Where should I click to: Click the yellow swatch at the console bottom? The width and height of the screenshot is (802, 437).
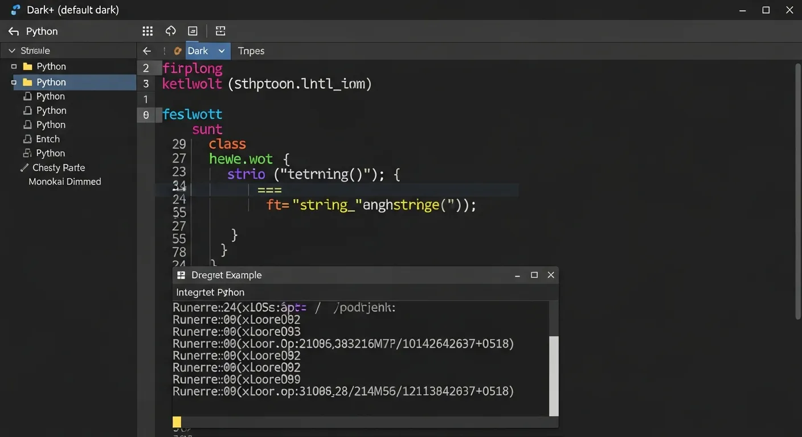pyautogui.click(x=177, y=421)
